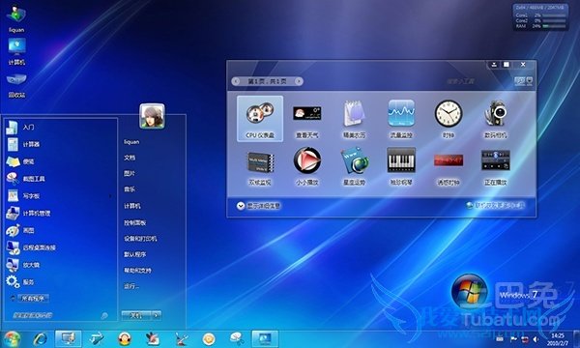Select the 查看天气 weather gadget

307,119
